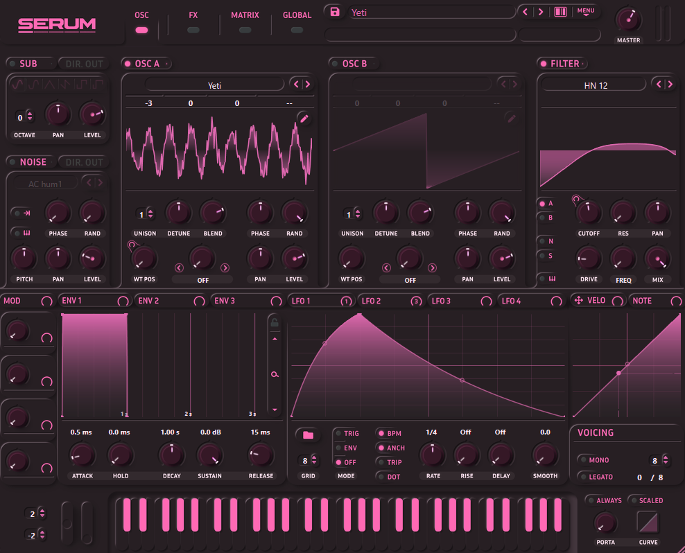Open the Yeti wavetable selector
The width and height of the screenshot is (685, 553).
click(214, 85)
